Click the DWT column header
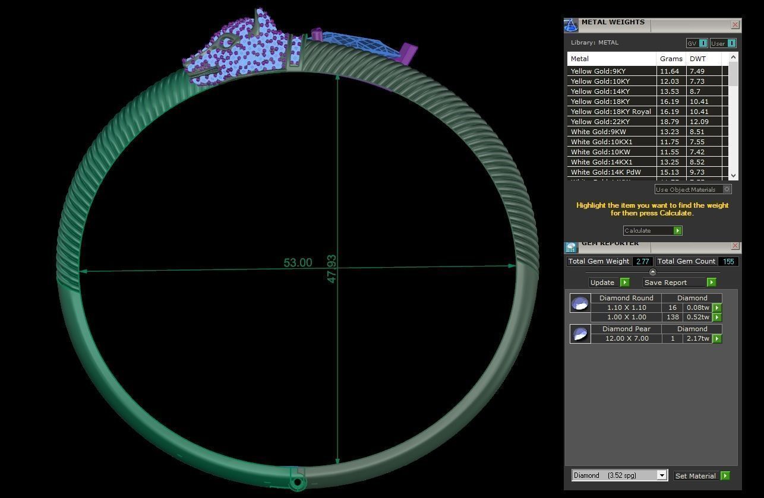Viewport: 764px width, 498px height. tap(704, 59)
